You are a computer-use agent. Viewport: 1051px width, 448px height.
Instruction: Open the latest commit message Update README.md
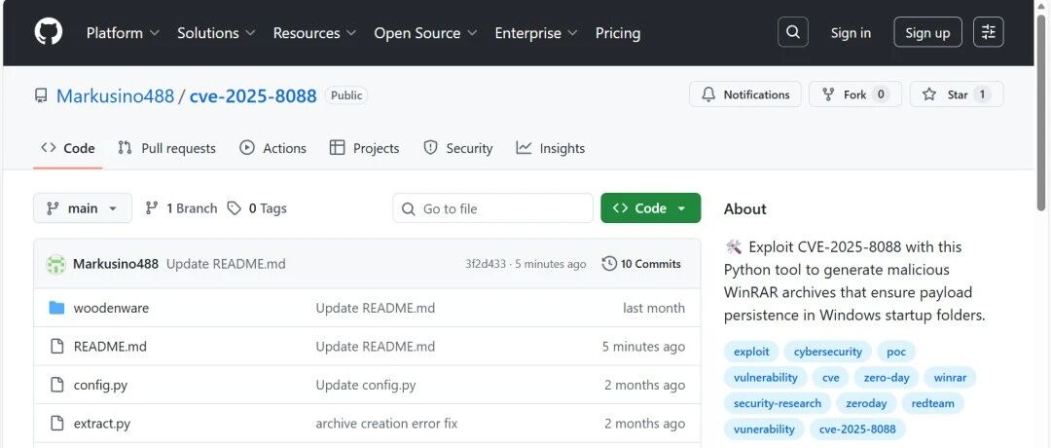point(226,264)
